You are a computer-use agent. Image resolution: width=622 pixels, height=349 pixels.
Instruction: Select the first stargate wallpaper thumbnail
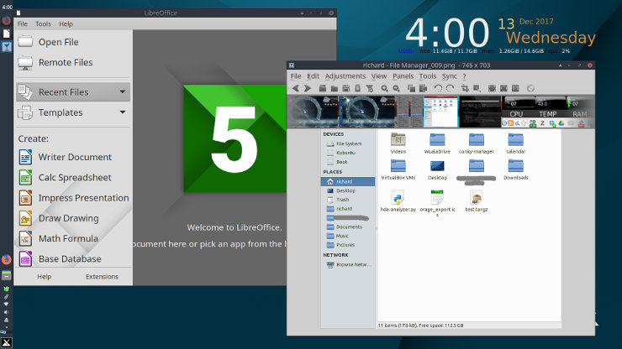pyautogui.click(x=313, y=112)
